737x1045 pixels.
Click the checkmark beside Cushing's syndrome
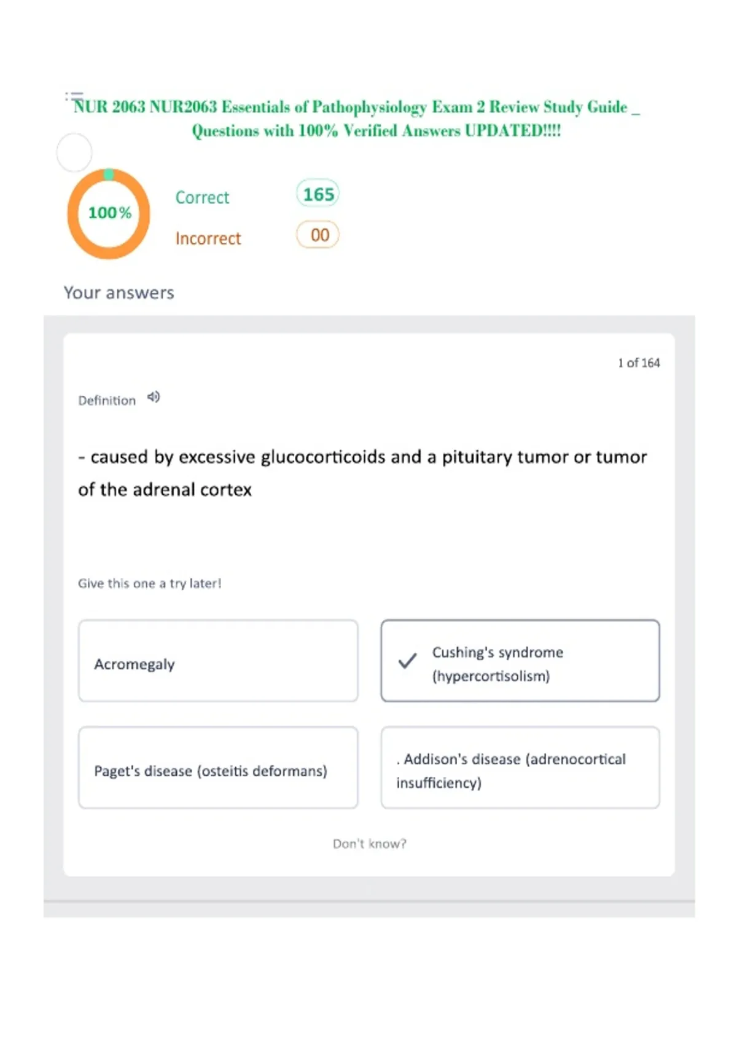click(407, 661)
